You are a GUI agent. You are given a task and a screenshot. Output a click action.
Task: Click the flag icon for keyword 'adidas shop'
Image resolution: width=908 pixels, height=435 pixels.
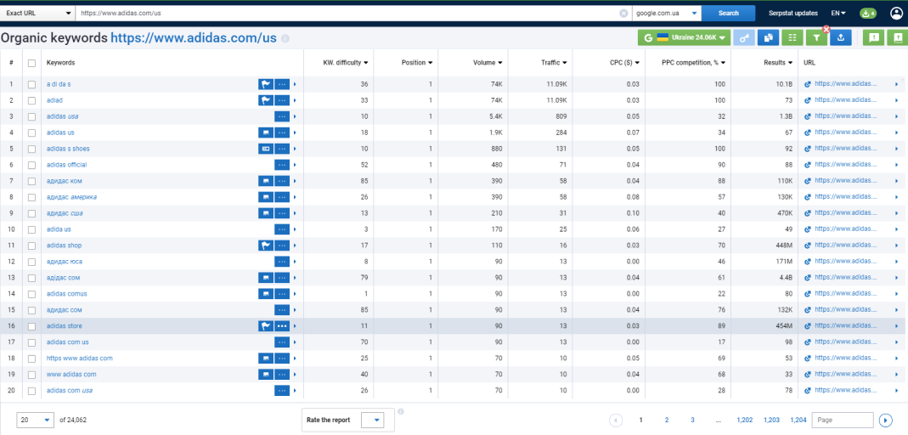click(x=266, y=246)
